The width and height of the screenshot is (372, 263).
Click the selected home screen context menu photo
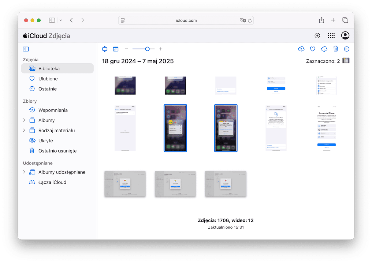175,128
